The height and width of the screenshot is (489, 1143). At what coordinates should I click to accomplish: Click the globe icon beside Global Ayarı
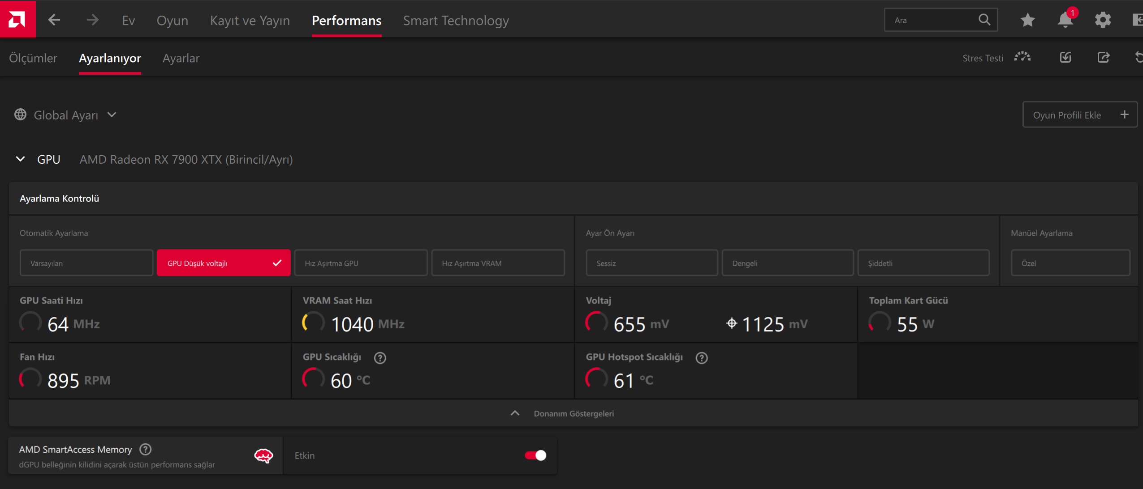click(x=20, y=115)
